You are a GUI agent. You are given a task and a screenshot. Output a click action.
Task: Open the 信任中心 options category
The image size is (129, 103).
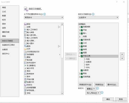pyautogui.click(x=6, y=54)
